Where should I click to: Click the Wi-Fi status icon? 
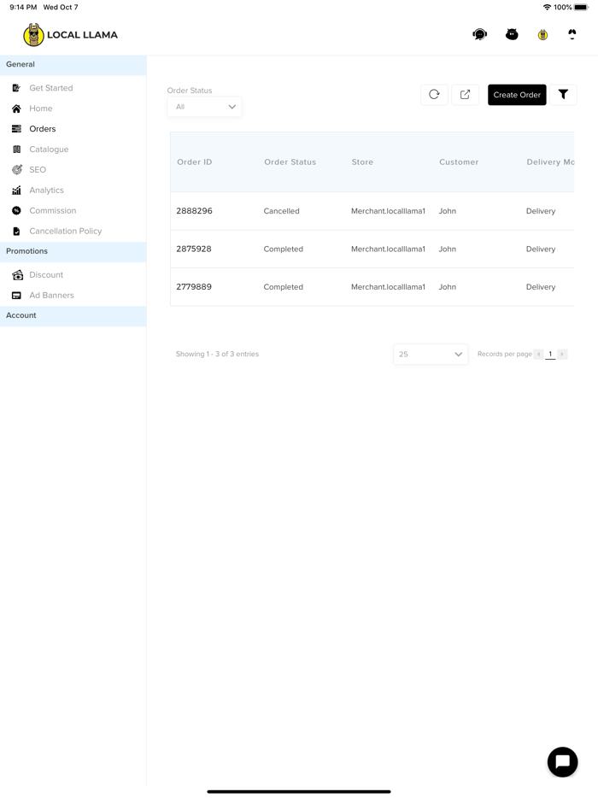click(x=547, y=7)
